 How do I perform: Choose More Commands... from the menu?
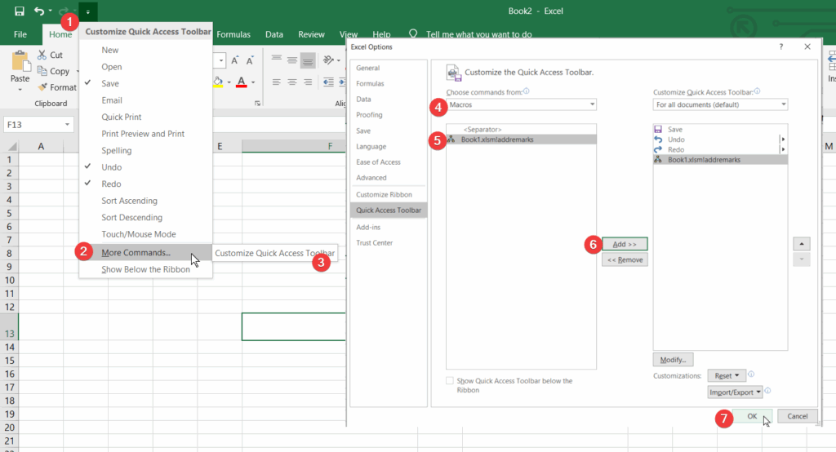(x=145, y=253)
